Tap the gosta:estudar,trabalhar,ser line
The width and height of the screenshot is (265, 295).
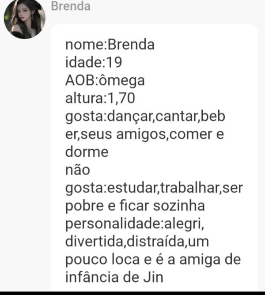pyautogui.click(x=154, y=188)
